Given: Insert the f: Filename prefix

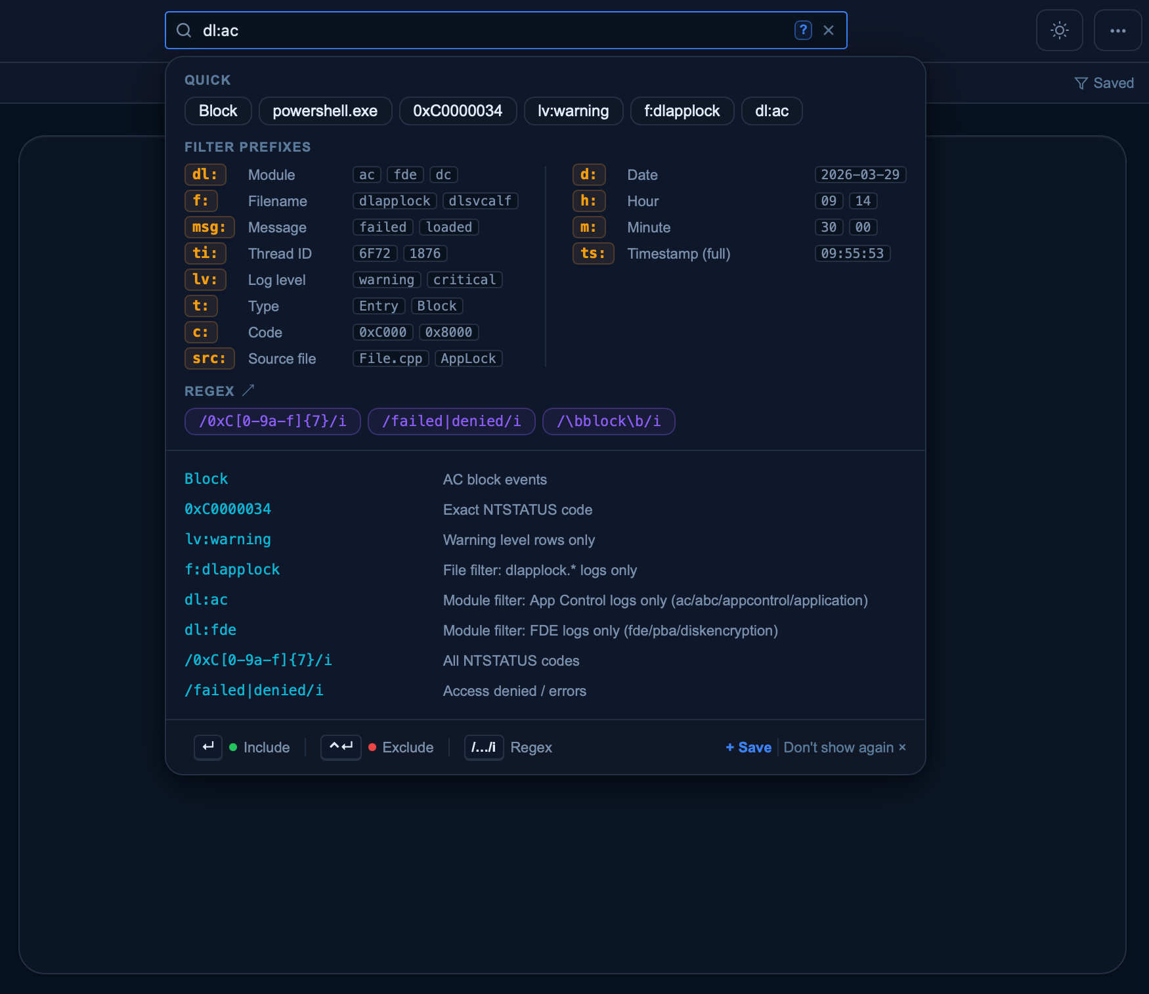Looking at the screenshot, I should coord(201,201).
